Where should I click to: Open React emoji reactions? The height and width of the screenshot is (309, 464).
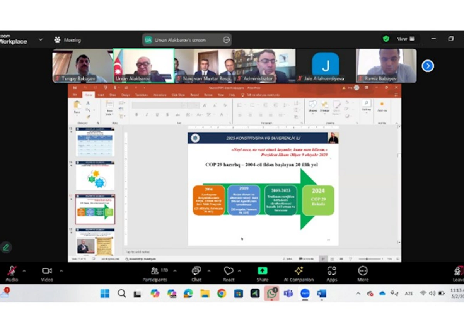[229, 273]
